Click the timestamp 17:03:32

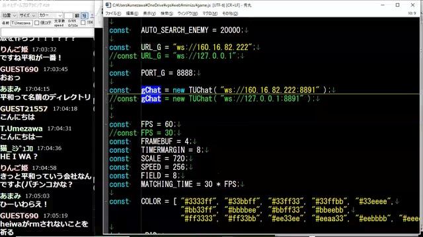click(44, 49)
